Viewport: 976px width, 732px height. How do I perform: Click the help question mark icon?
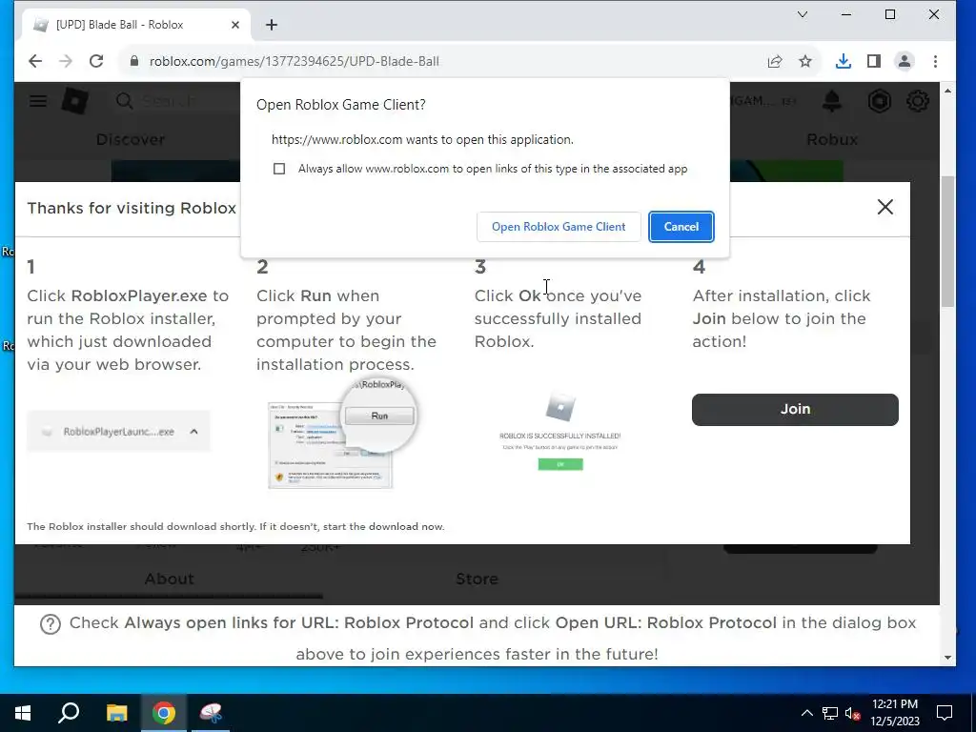pos(51,624)
